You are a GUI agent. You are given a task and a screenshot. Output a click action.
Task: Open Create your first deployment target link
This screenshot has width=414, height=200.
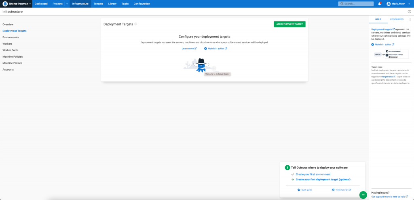pos(323,179)
